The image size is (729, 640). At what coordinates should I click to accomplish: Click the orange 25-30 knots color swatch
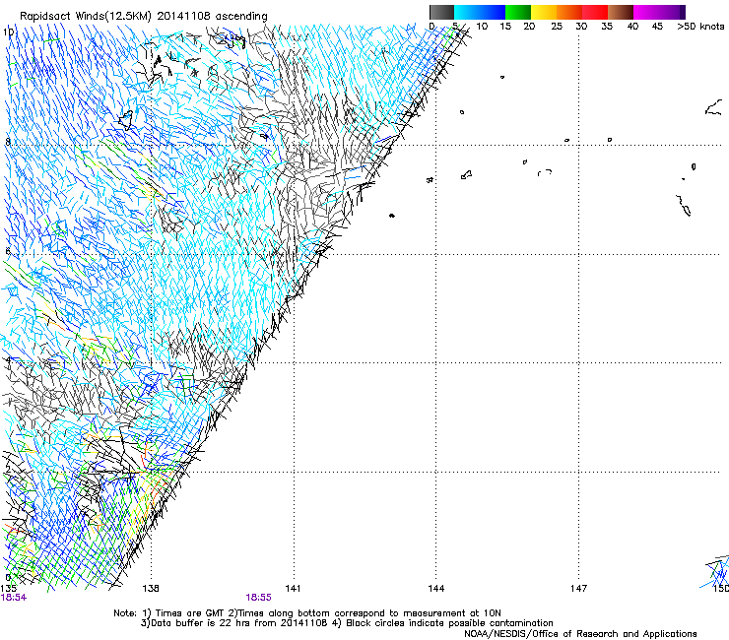tap(569, 12)
